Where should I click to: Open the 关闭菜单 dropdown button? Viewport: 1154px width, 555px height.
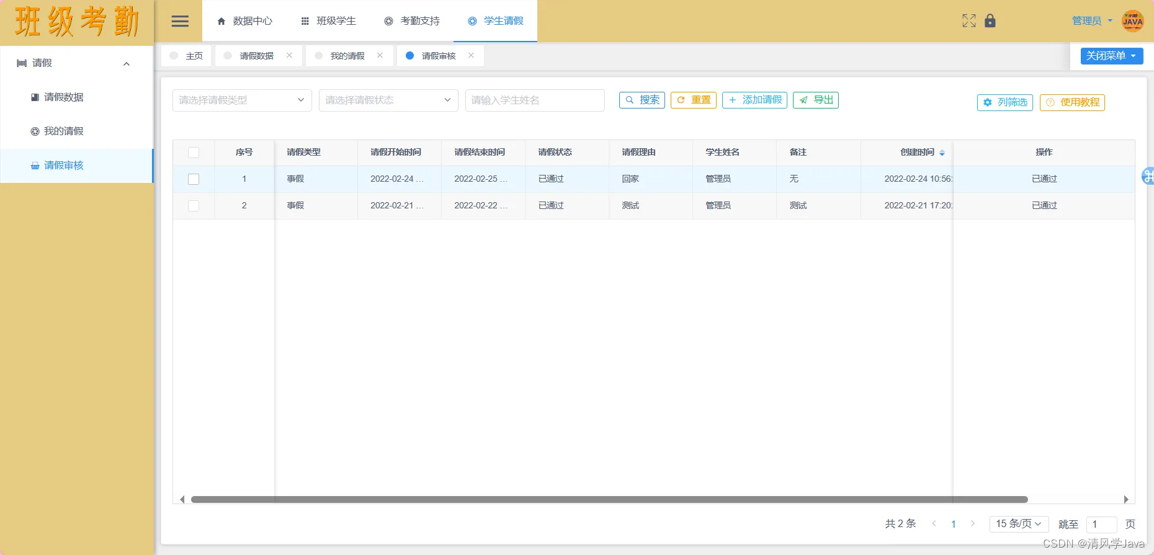1112,56
